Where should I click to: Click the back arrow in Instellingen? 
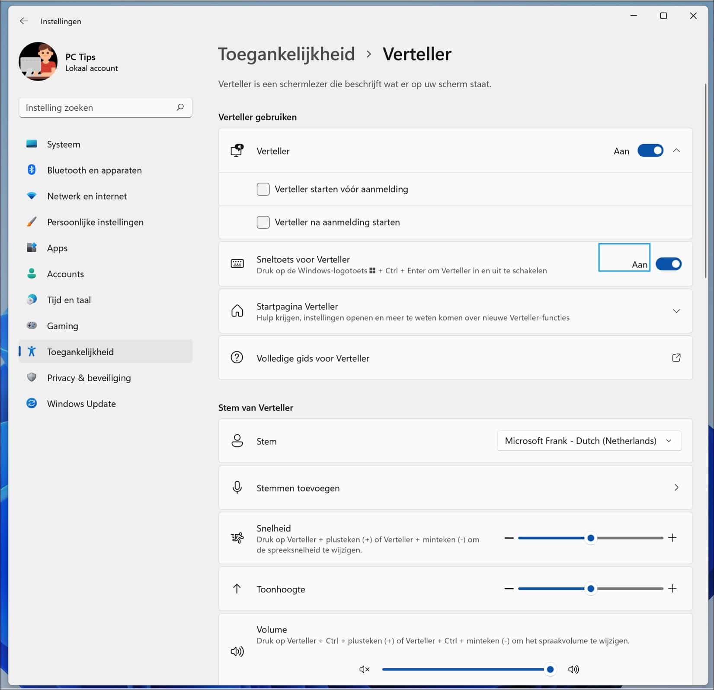[x=23, y=21]
